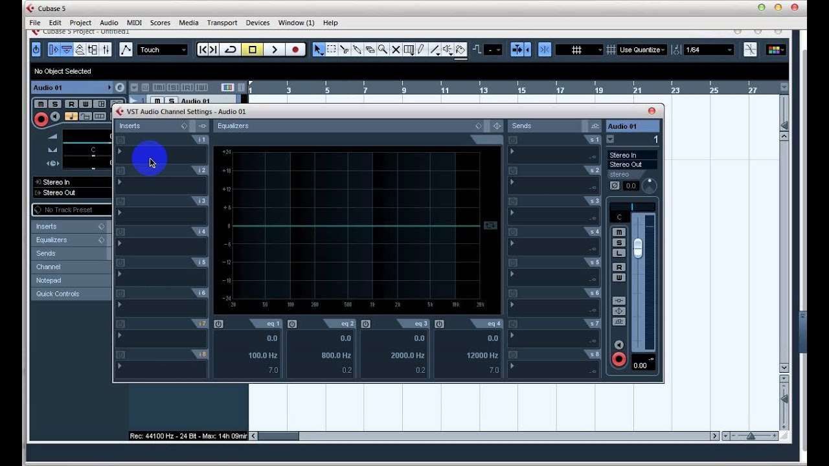Viewport: 829px width, 466px height.
Task: Open the Inserts tab in Inspector
Action: pos(70,227)
